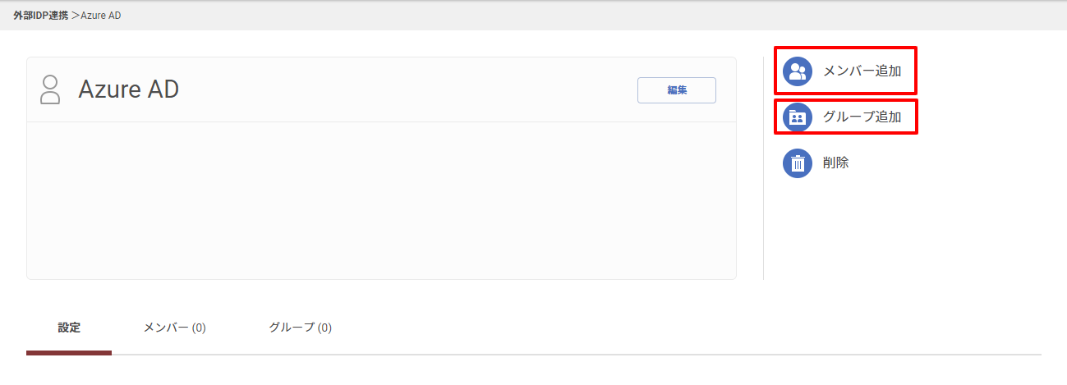Go back via 外部IDP連携 breadcrumb

tap(41, 16)
